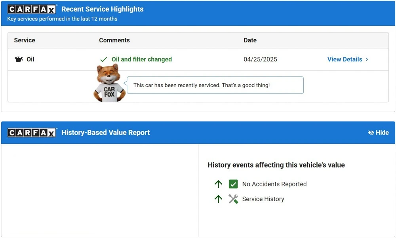Click the Comments column header
The image size is (396, 238).
tap(114, 40)
